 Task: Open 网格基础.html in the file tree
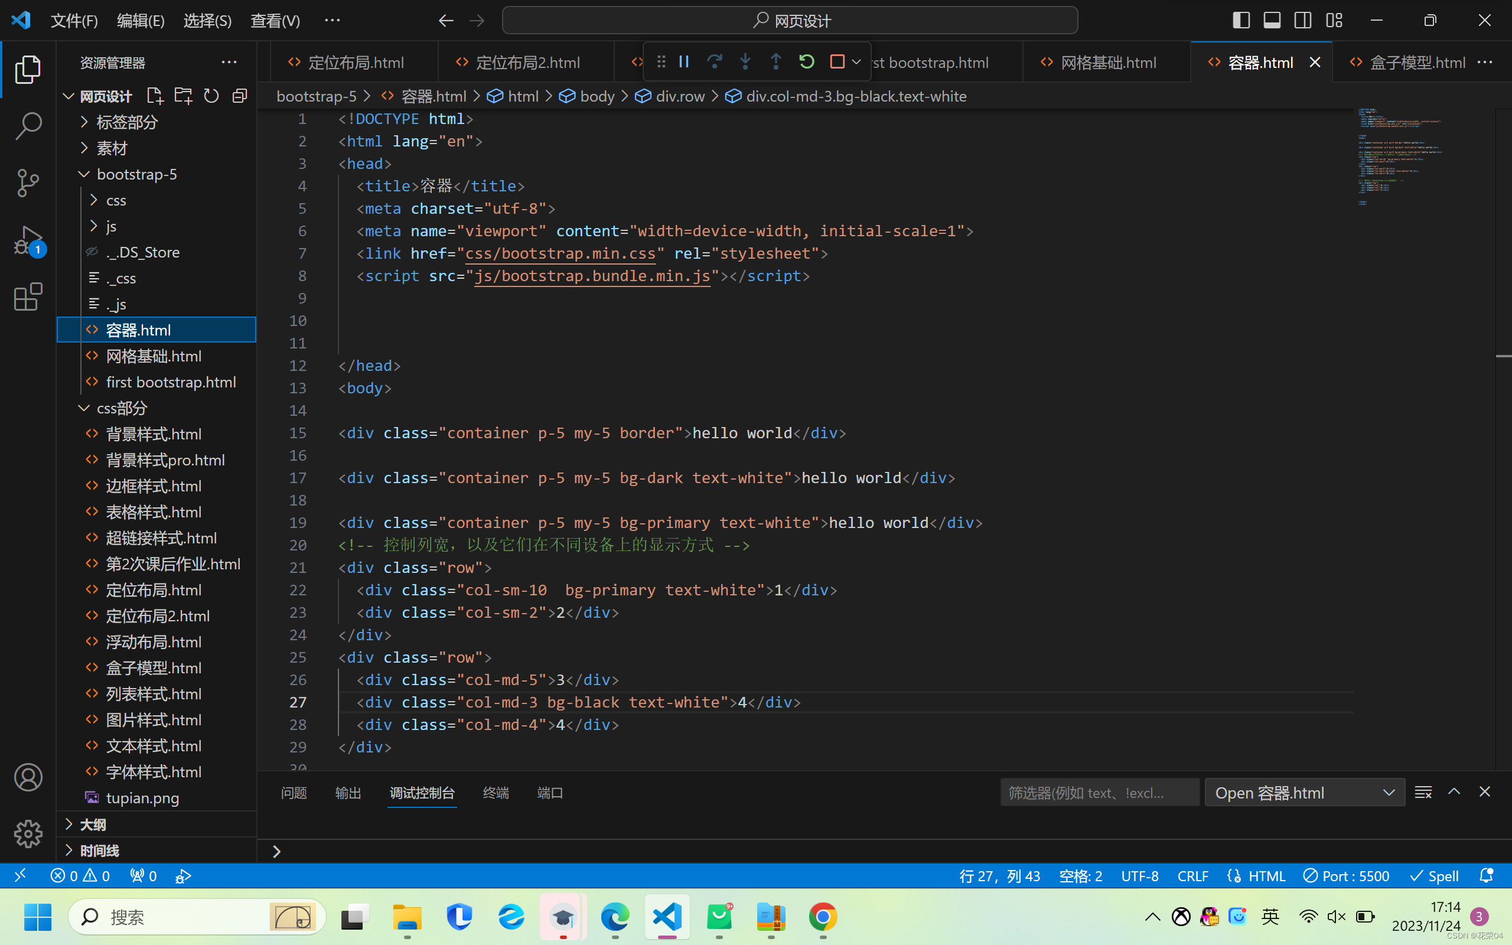[x=154, y=356]
